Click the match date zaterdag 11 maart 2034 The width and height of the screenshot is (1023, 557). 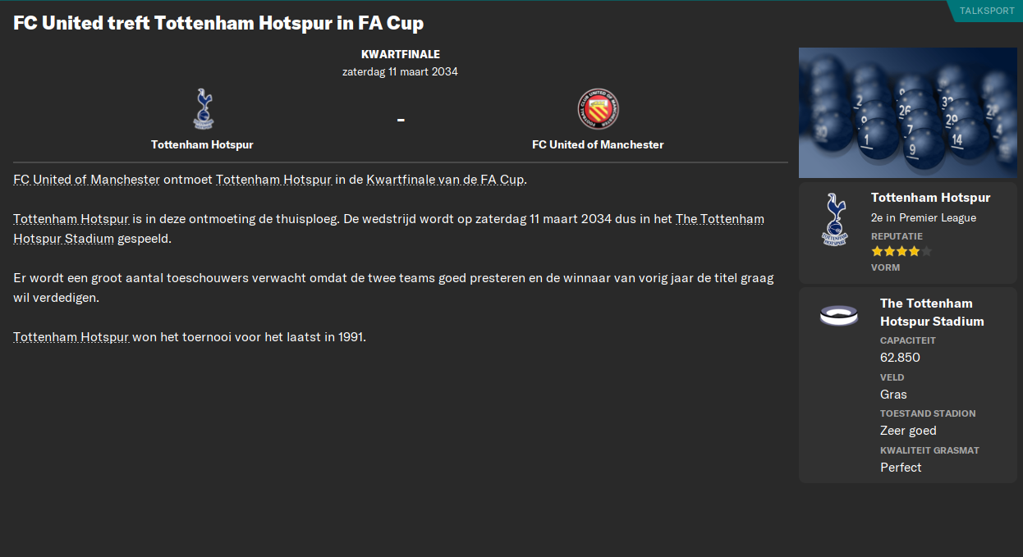click(x=400, y=71)
